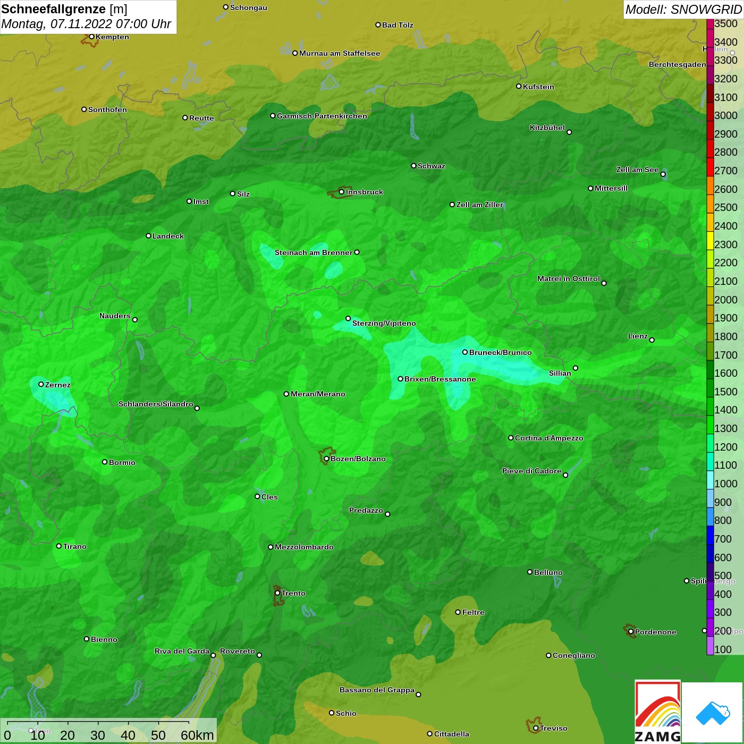Click the 1000 legend value
Viewport: 744px width, 744px height.
click(x=726, y=484)
